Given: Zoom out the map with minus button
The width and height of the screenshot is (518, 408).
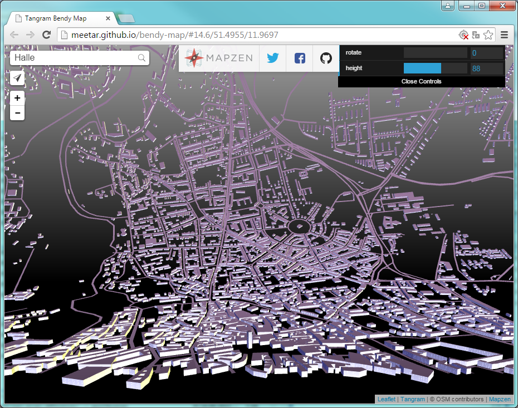Looking at the screenshot, I should point(18,113).
